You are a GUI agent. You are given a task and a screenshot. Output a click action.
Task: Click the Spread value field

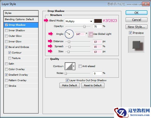(x=97, y=47)
